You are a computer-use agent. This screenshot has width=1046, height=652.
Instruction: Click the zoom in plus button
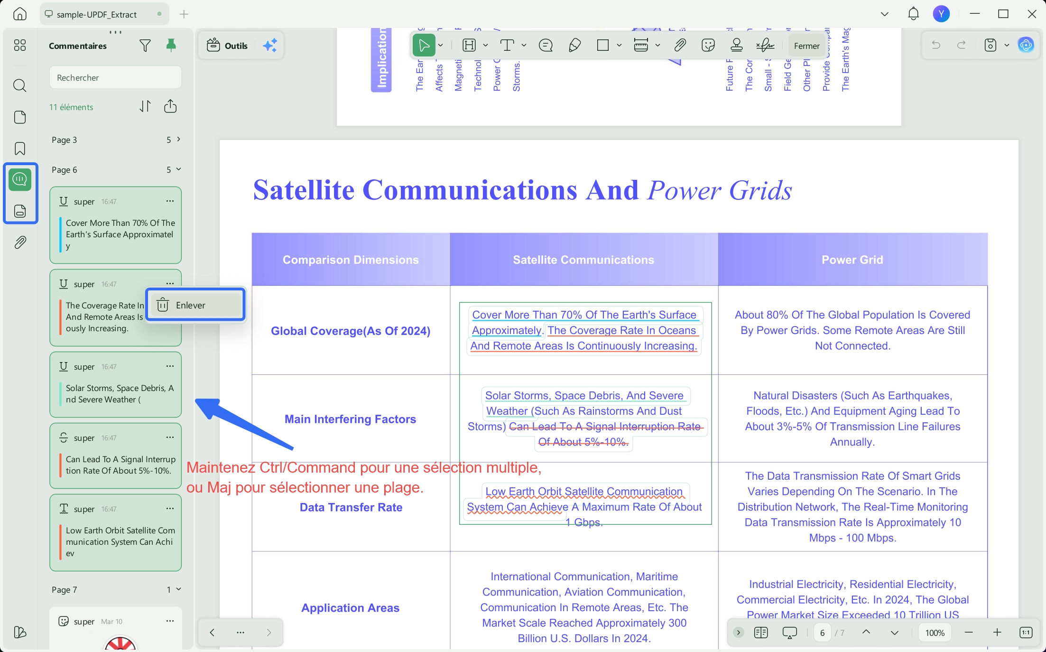click(x=997, y=633)
